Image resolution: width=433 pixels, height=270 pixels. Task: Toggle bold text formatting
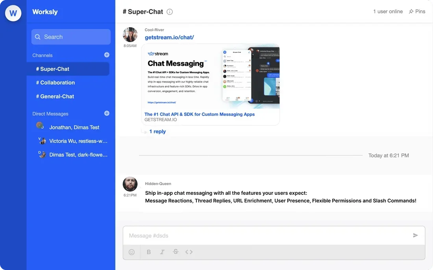click(148, 252)
